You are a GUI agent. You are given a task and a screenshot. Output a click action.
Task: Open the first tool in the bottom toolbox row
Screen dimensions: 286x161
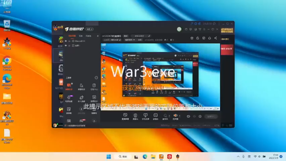(69, 121)
